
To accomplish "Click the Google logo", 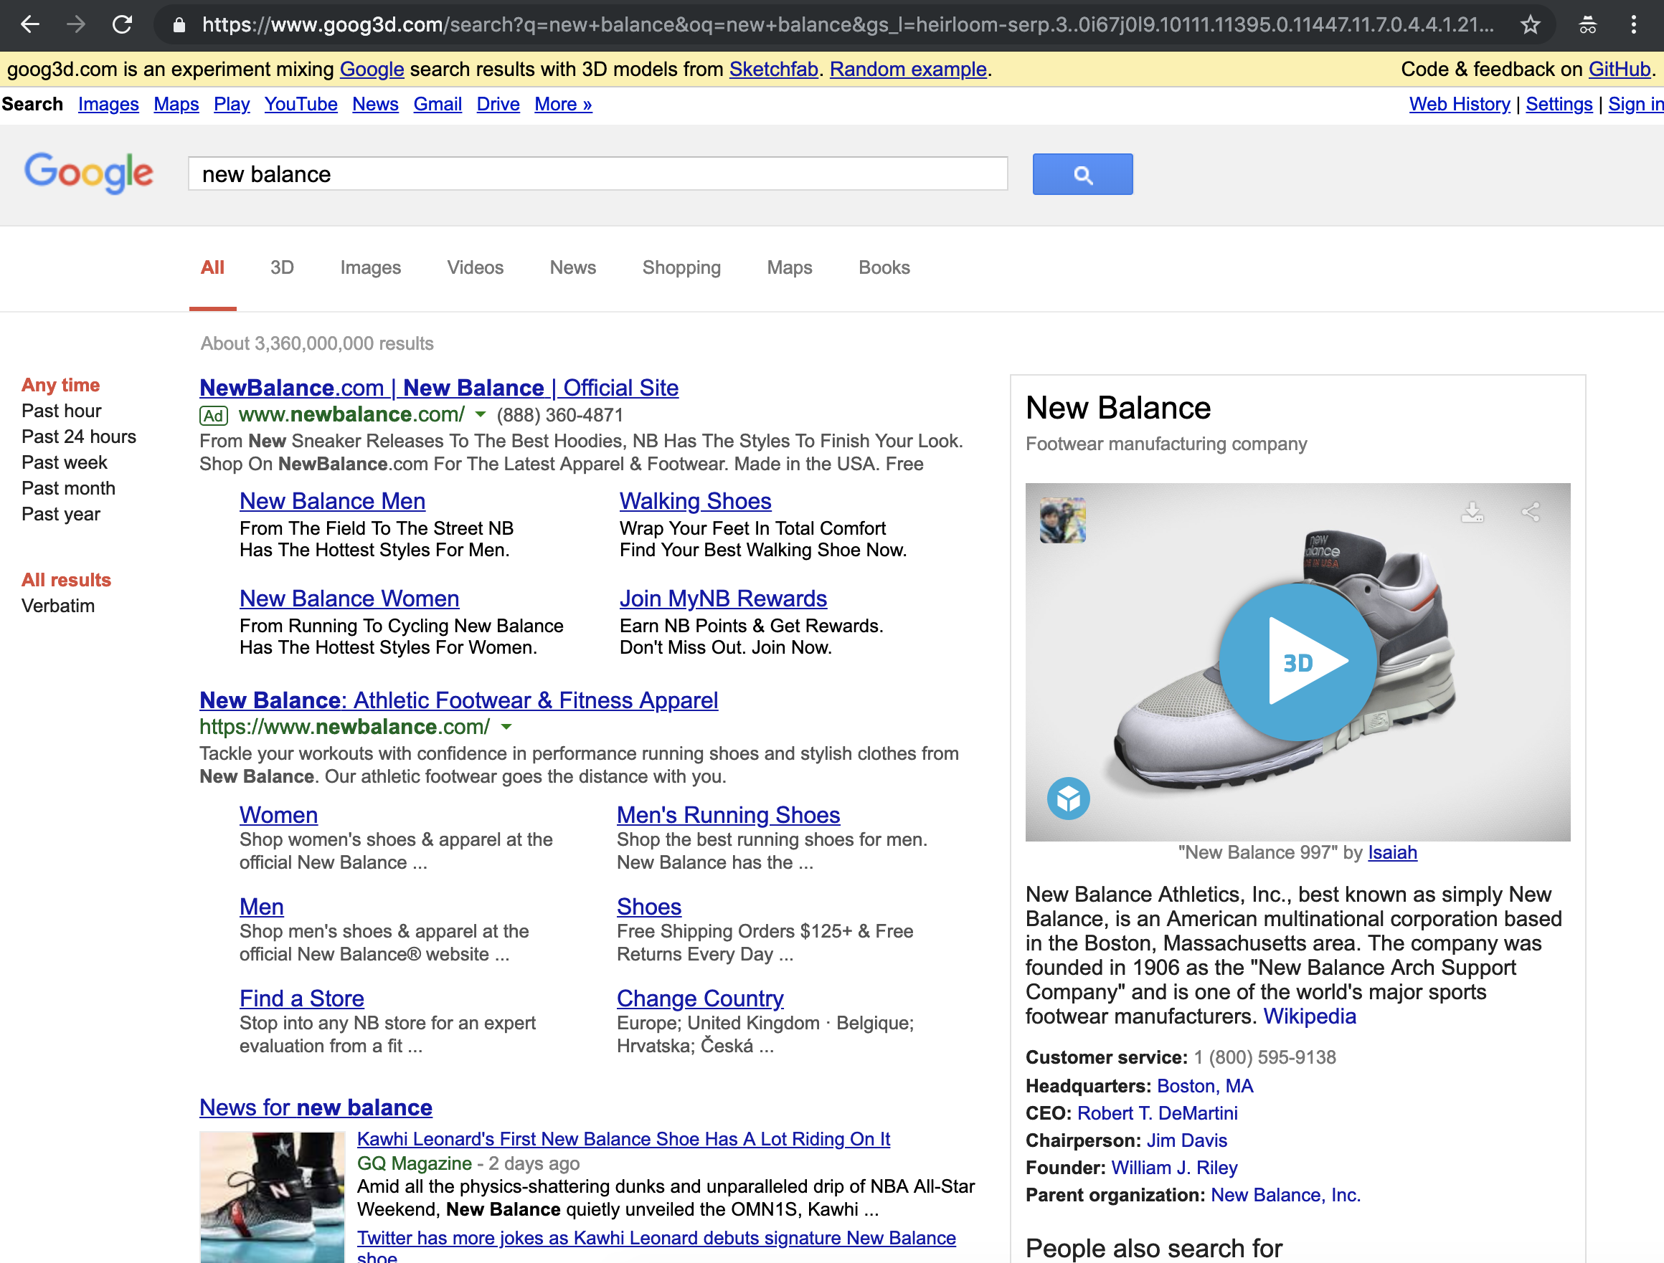I will click(89, 173).
